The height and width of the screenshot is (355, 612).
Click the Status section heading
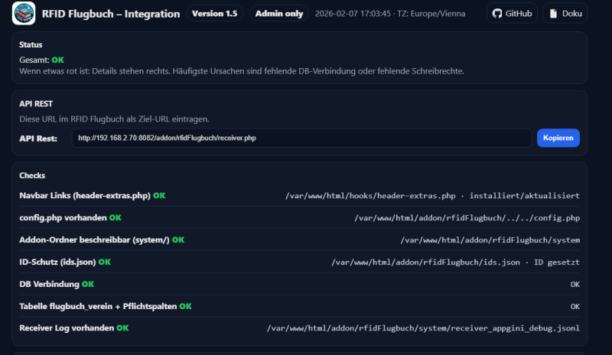31,45
